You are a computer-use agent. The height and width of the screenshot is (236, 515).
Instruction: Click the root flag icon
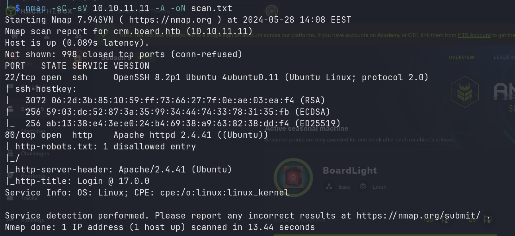click(x=488, y=220)
